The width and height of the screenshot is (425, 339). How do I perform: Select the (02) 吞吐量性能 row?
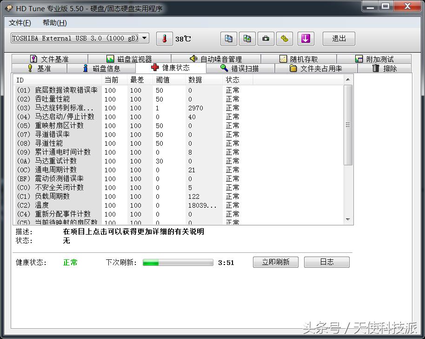pos(179,99)
